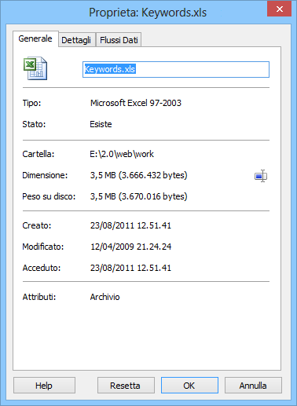This screenshot has width=297, height=406.
Task: Click the Modificato label
Action: pos(43,247)
